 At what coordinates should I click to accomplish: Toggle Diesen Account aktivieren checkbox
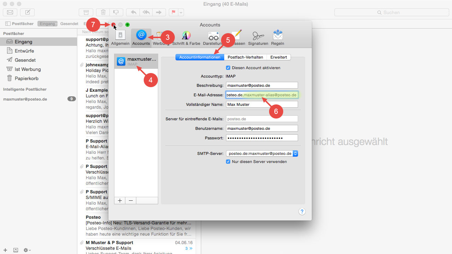tap(228, 68)
